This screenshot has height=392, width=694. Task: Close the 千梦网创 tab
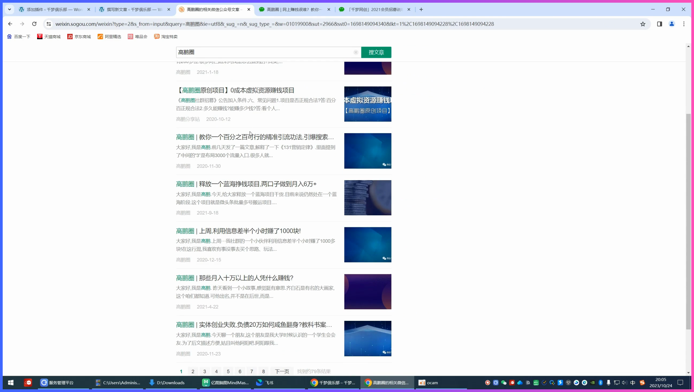[409, 9]
